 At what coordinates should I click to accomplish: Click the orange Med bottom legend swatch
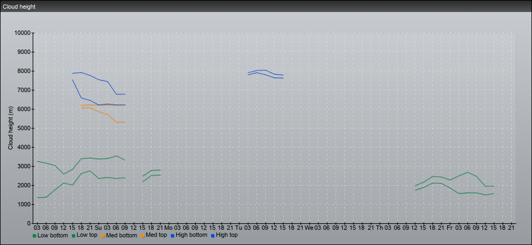pyautogui.click(x=102, y=236)
